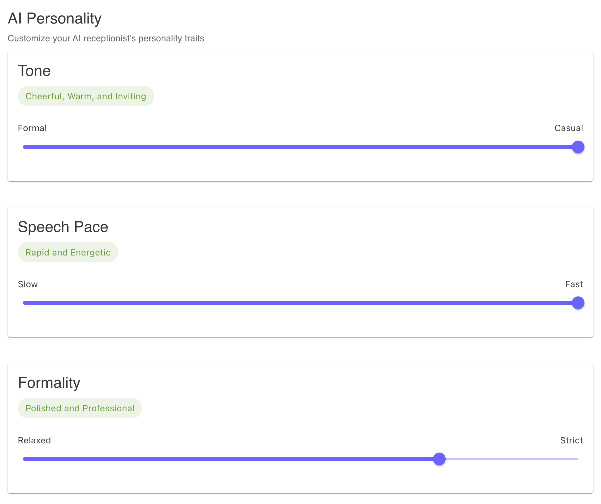Click the personality traits subtitle text
Image resolution: width=601 pixels, height=504 pixels.
click(x=106, y=38)
